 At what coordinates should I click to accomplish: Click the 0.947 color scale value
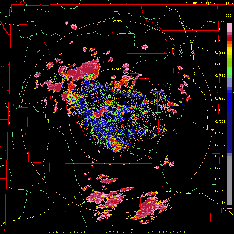tap(220, 41)
